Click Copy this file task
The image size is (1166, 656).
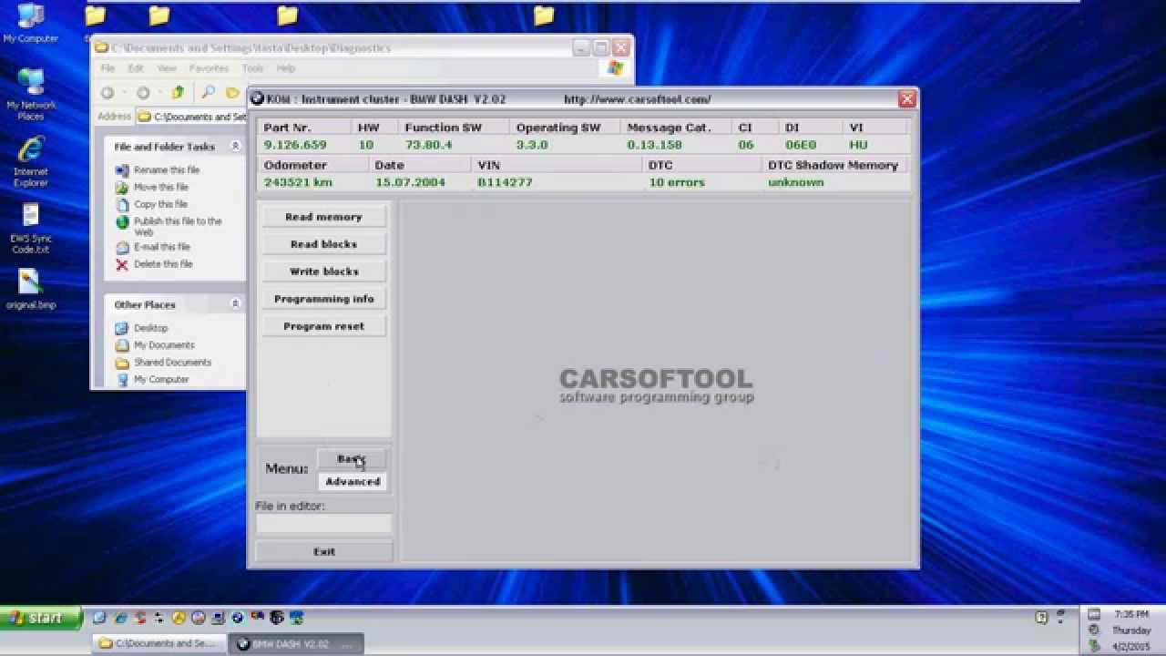(160, 204)
